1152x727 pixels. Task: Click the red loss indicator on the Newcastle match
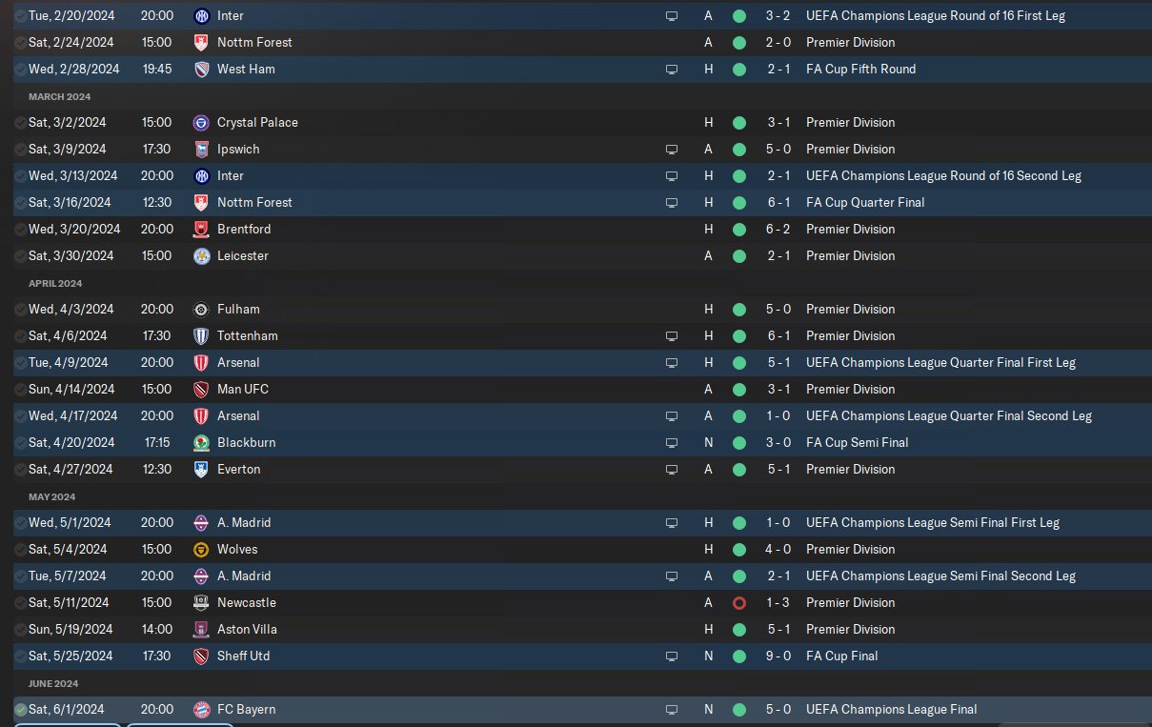pyautogui.click(x=739, y=602)
